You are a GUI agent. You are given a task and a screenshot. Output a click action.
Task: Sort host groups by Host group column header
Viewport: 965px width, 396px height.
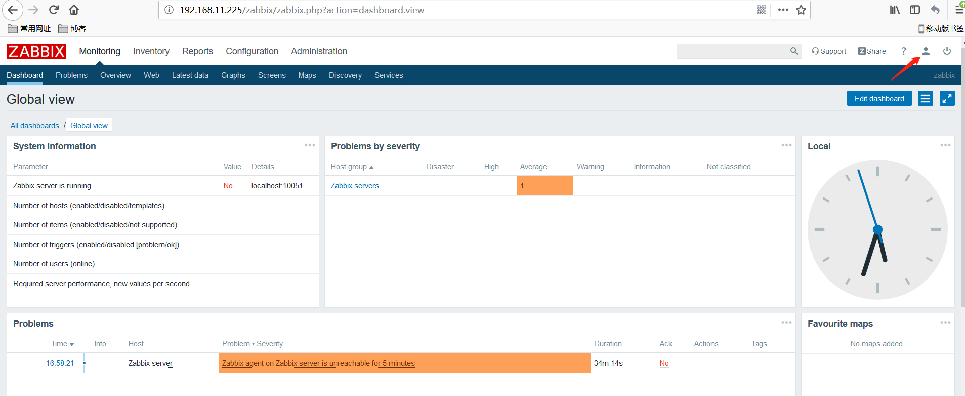pyautogui.click(x=352, y=167)
